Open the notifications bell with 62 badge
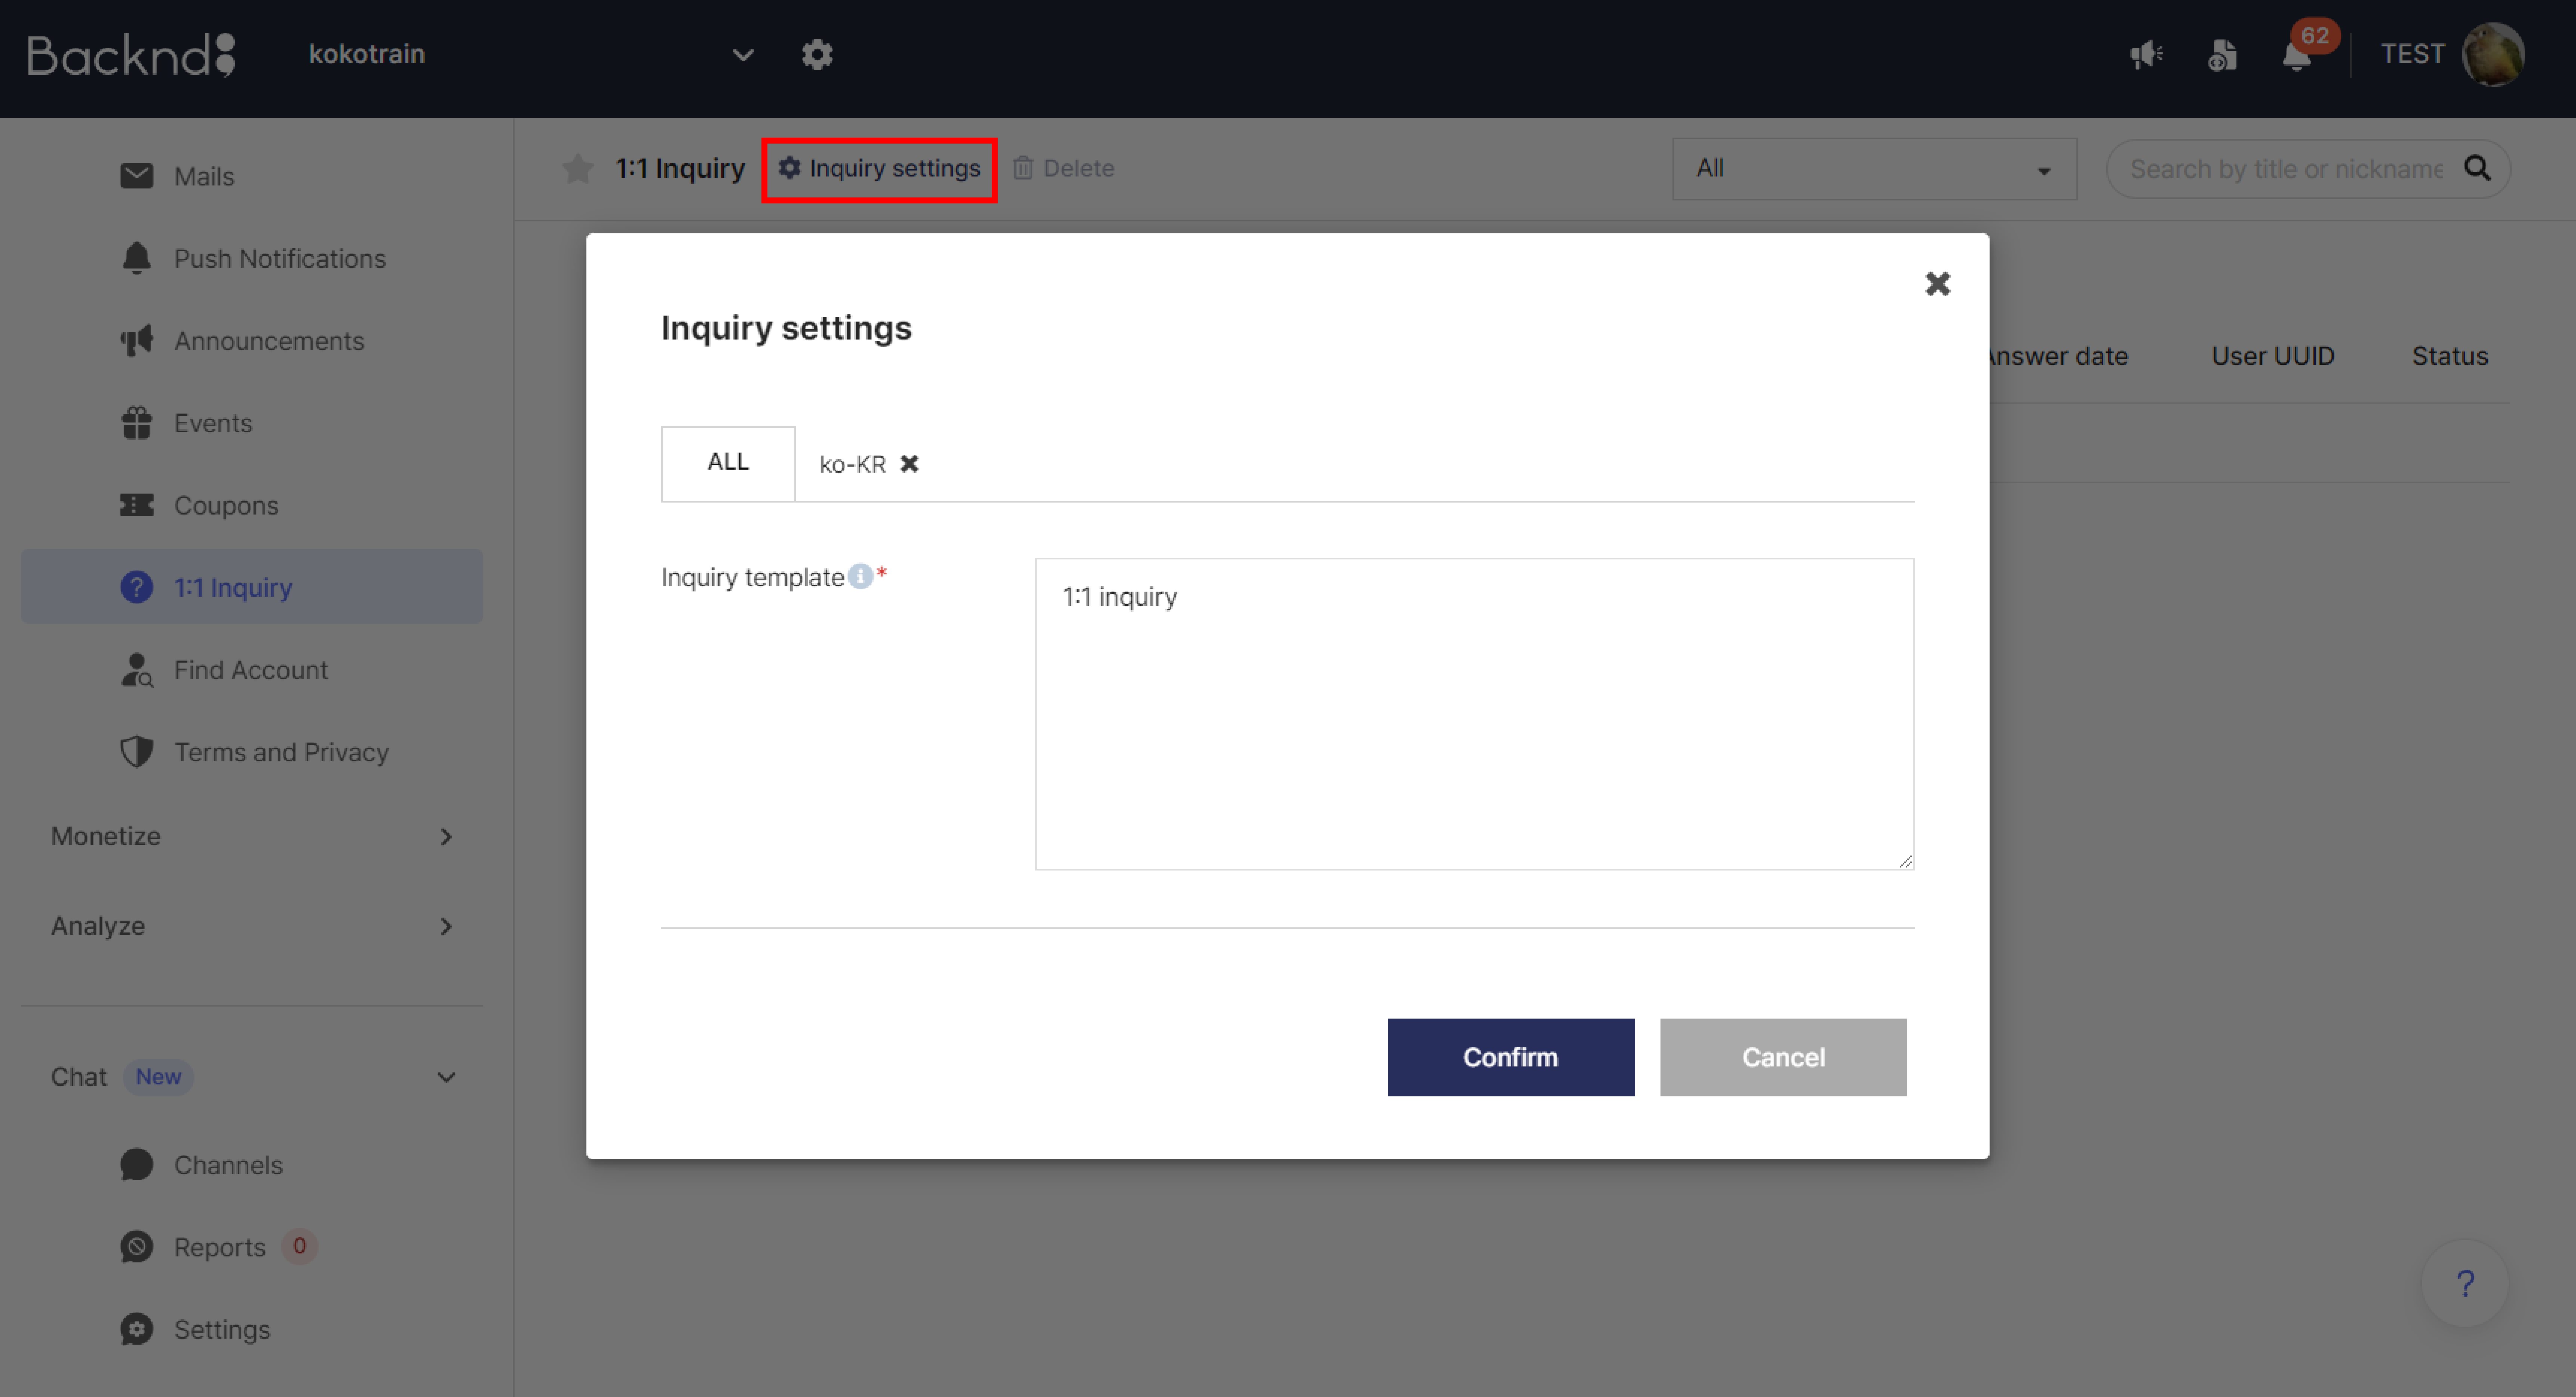The image size is (2576, 1397). 2297,54
